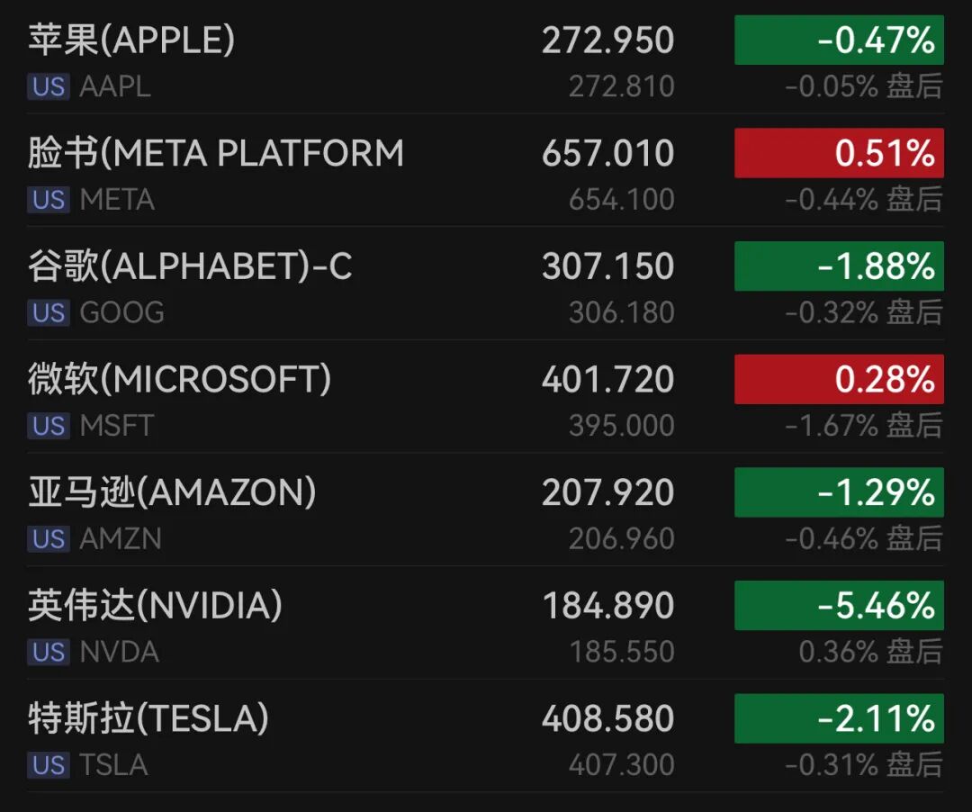
Task: Click the US market badge beside NVDA
Action: click(48, 652)
